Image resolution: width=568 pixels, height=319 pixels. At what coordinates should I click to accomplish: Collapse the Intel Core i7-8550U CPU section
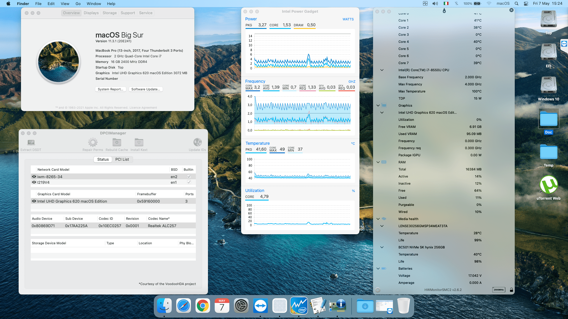coord(382,70)
